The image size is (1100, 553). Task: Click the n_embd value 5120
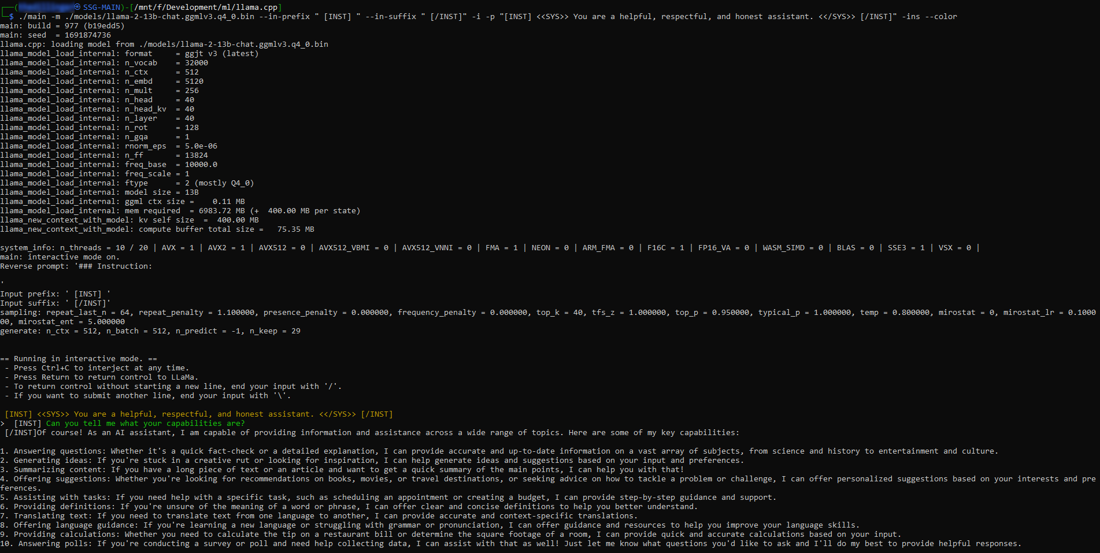194,81
